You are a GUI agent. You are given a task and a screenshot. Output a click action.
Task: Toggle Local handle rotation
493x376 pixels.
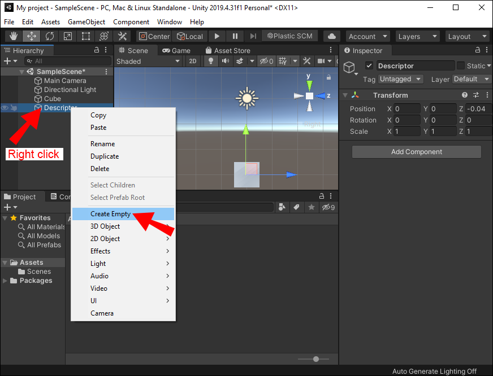[189, 36]
